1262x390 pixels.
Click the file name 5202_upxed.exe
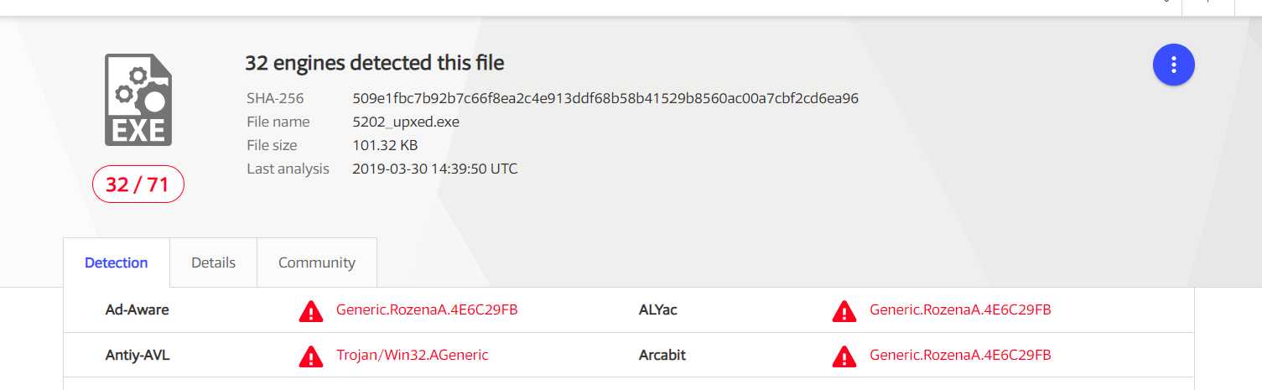coord(406,122)
